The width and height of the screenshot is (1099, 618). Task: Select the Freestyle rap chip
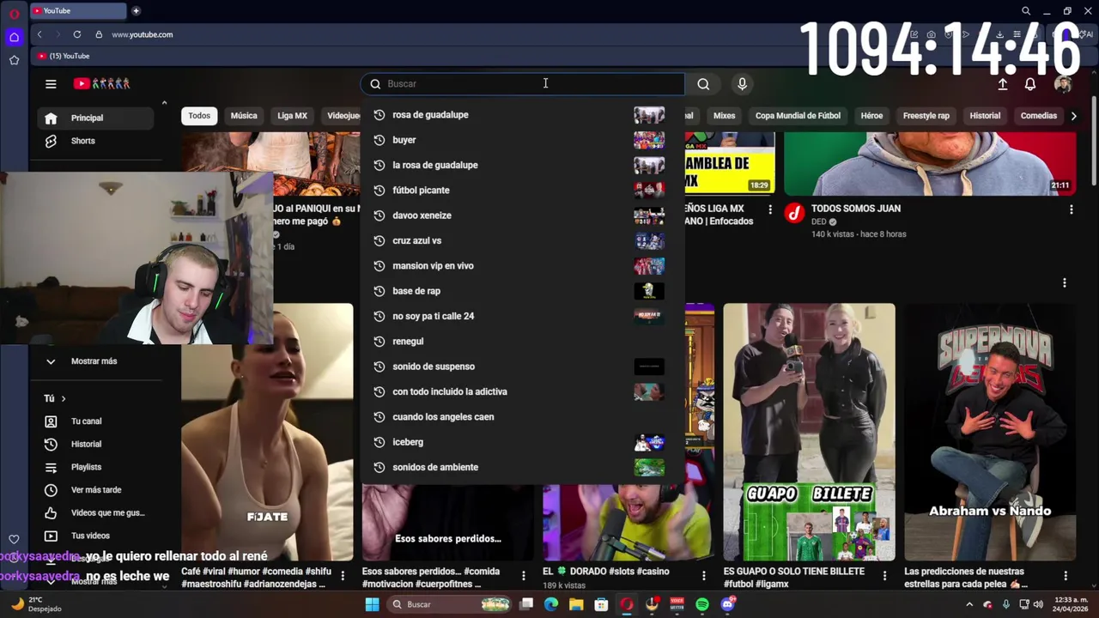(x=926, y=116)
